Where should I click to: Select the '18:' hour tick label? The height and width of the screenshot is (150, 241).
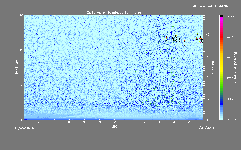coord(160,122)
